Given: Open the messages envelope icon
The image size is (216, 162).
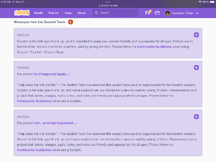Looking at the screenshot, I should pos(148,13).
